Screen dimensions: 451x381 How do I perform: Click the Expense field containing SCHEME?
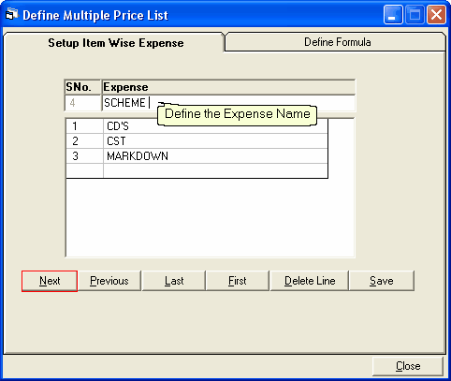pyautogui.click(x=228, y=103)
